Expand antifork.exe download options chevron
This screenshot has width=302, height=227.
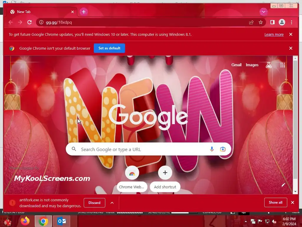112,203
